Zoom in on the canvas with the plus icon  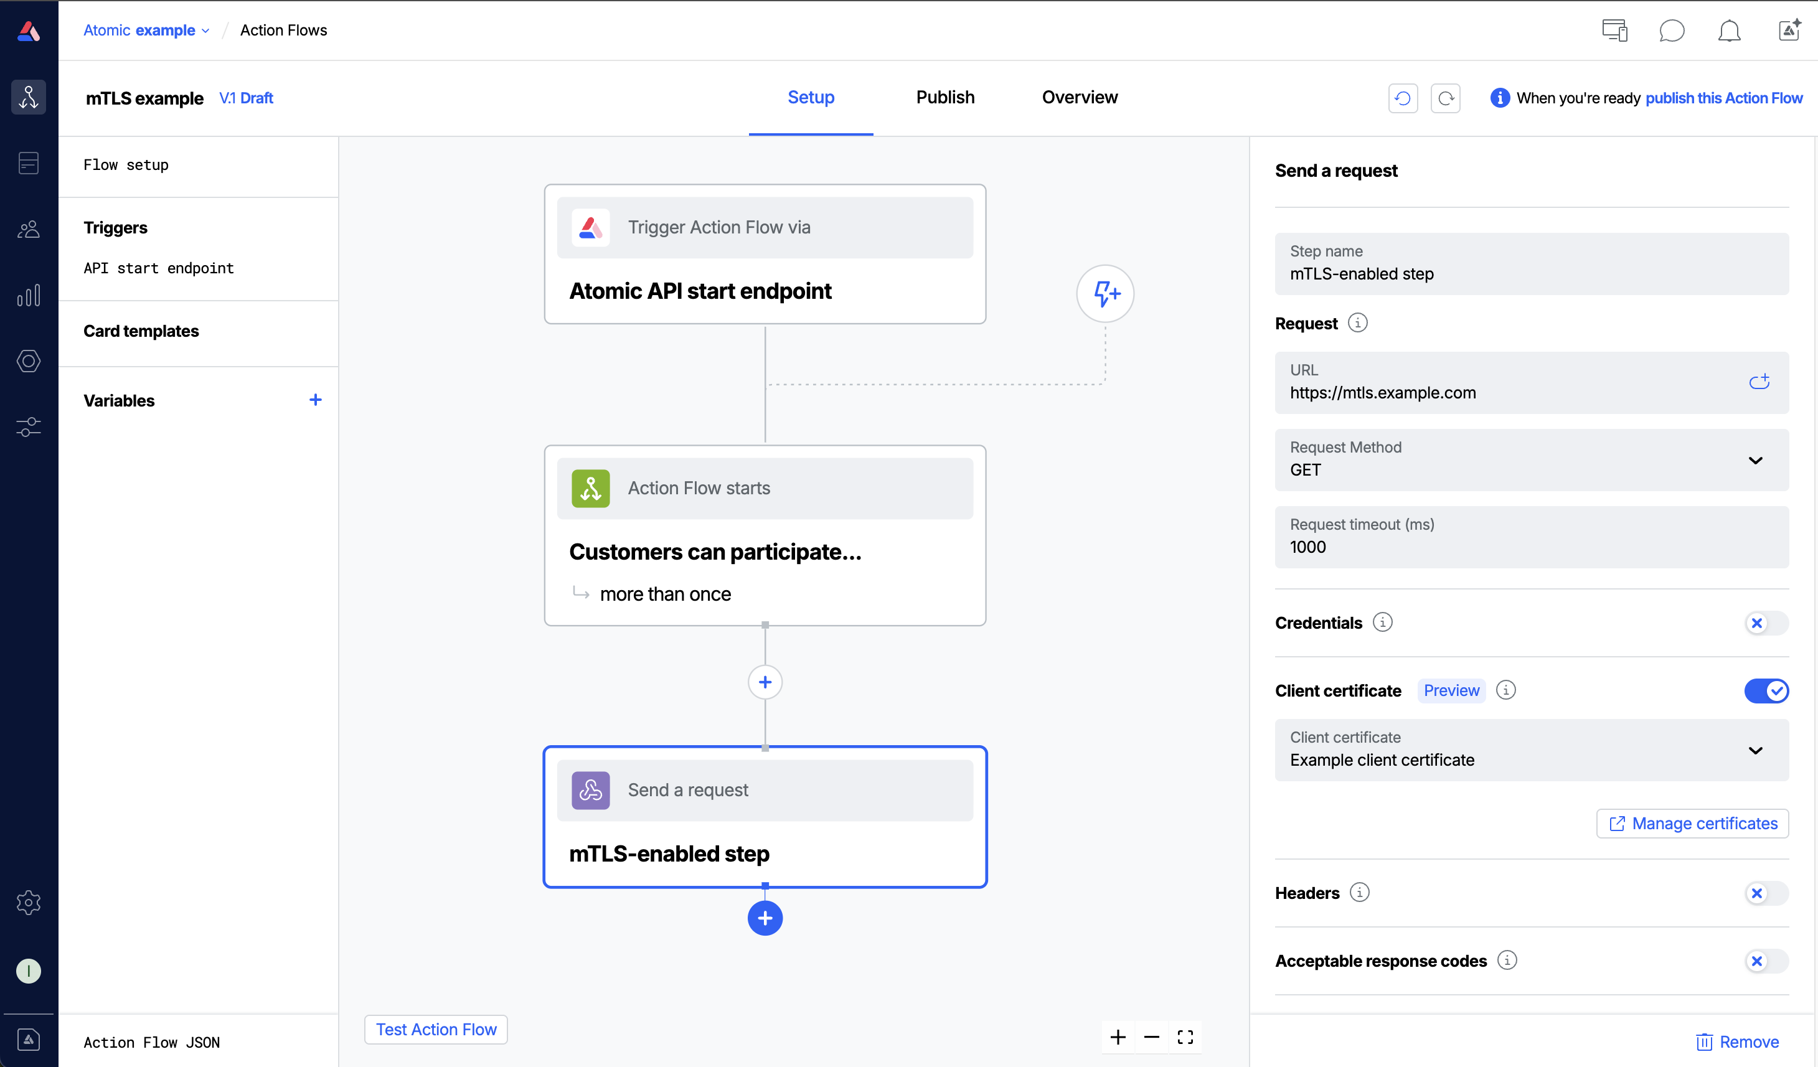(x=1118, y=1036)
